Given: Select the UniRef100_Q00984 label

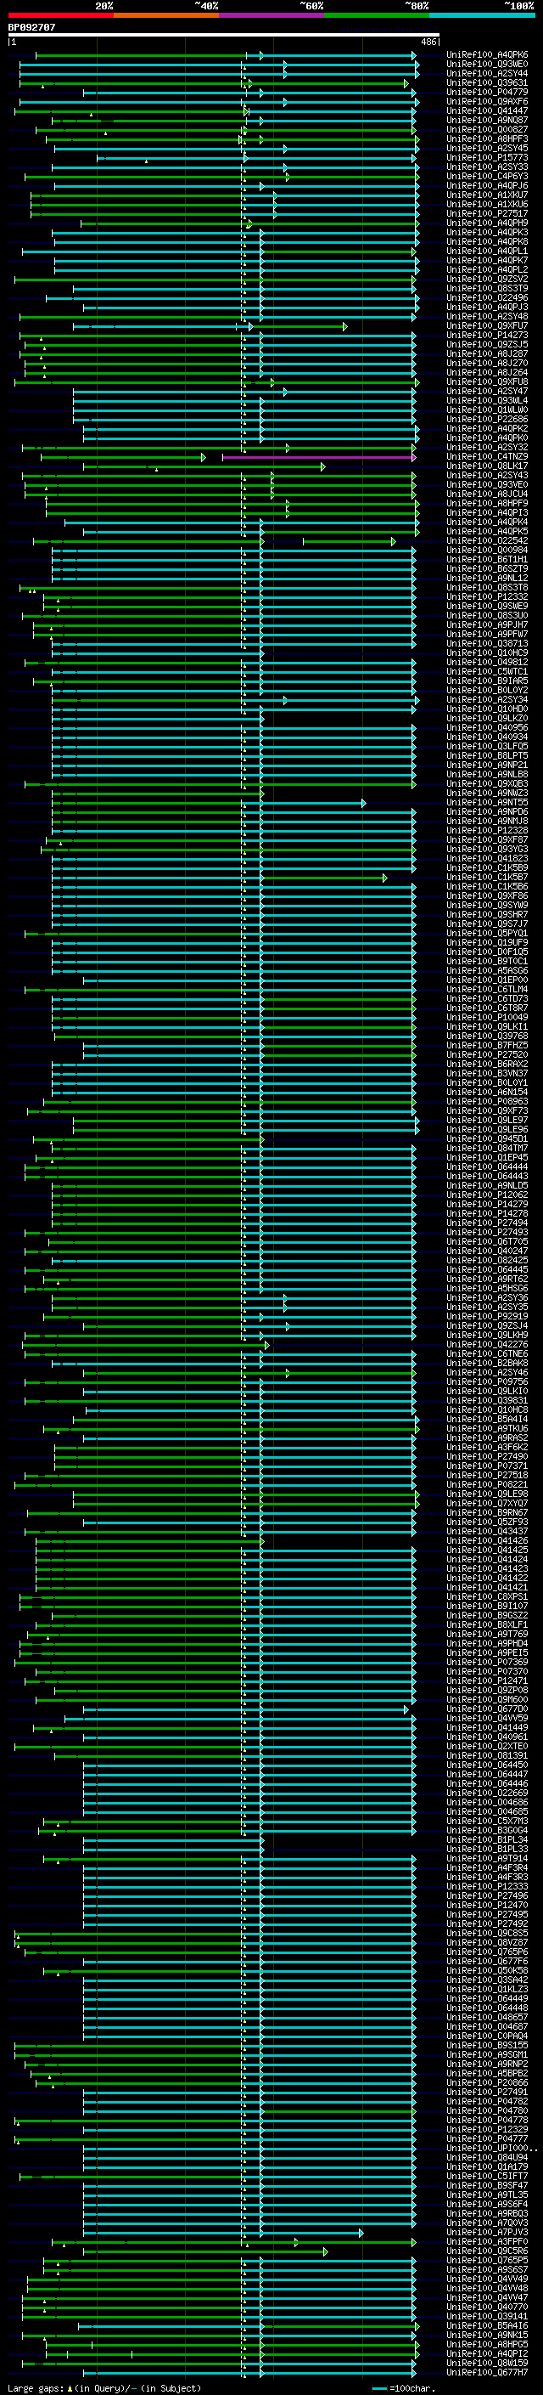Looking at the screenshot, I should (487, 551).
